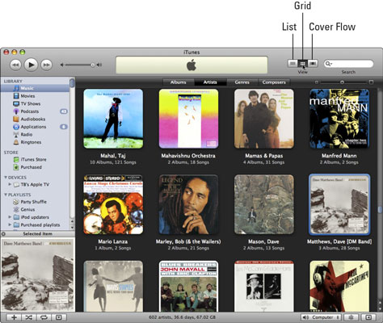Image resolution: width=383 pixels, height=323 pixels.
Task: Click the Mario Lanza artist name
Action: pos(113,241)
